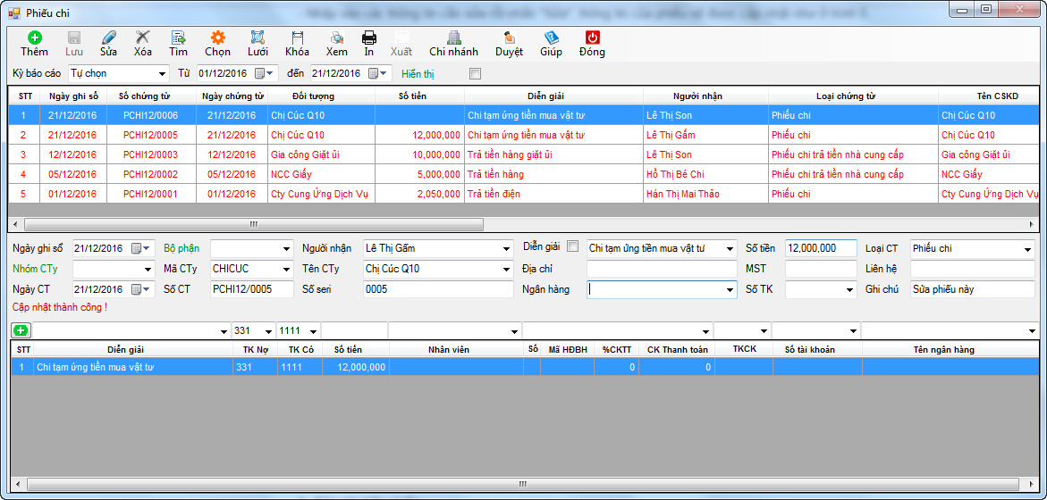Open calendar picker for Ngày CT
The height and width of the screenshot is (500, 1047).
point(140,289)
